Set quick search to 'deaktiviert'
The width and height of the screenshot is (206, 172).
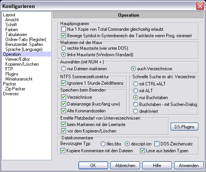(135, 111)
